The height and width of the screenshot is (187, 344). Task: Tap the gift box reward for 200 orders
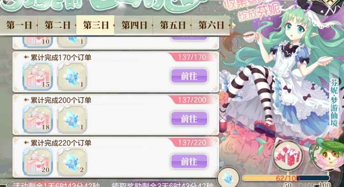[38, 119]
